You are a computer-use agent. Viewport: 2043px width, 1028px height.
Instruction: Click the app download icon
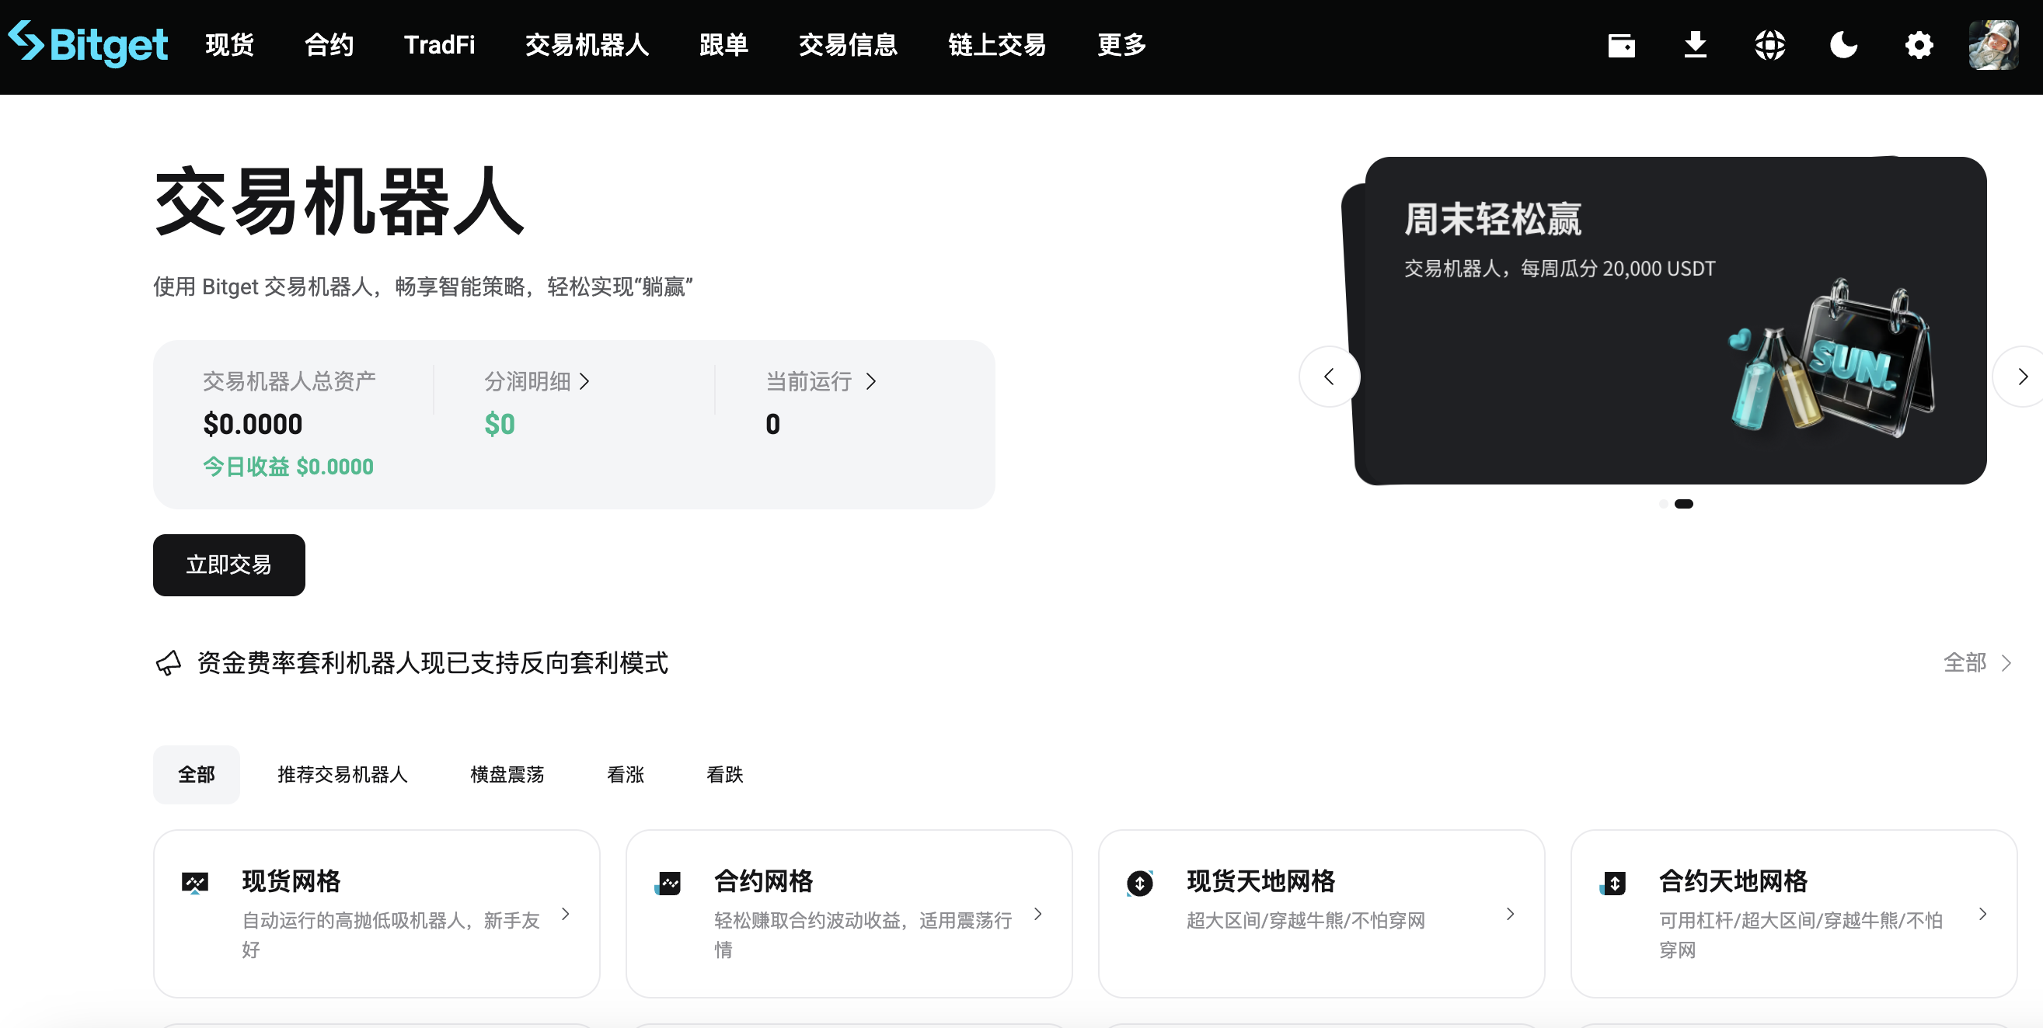pos(1695,45)
